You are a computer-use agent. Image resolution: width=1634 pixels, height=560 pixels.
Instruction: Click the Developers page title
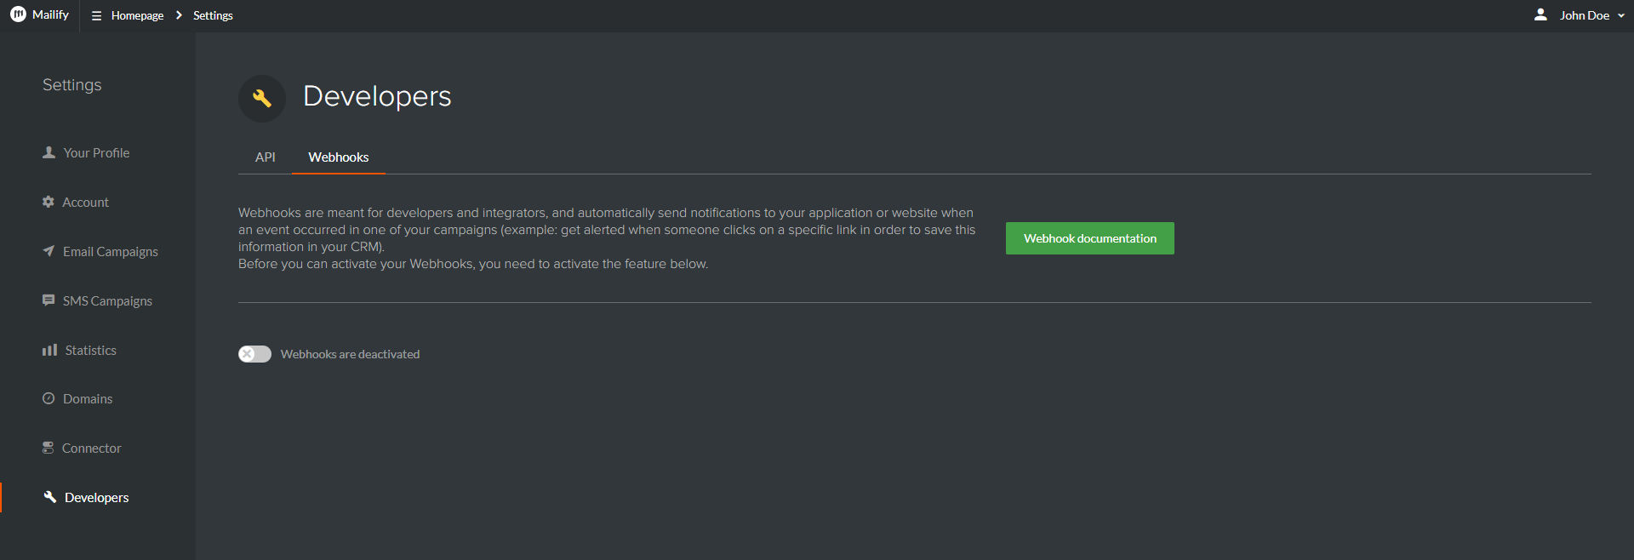point(377,96)
